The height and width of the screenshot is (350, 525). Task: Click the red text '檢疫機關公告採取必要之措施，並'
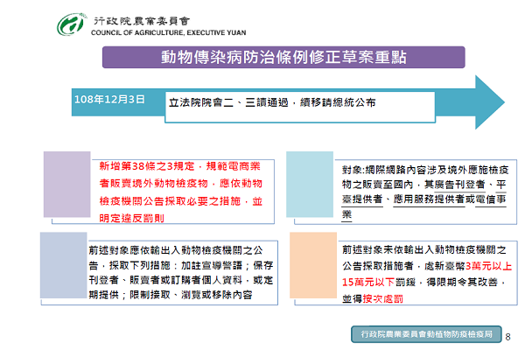pos(181,201)
